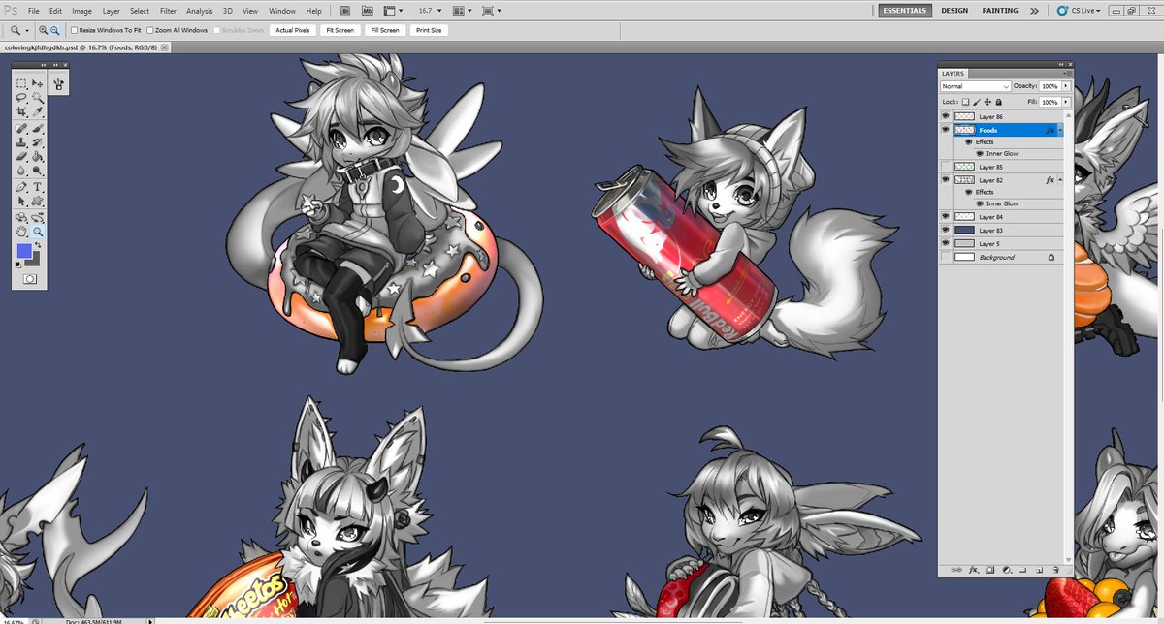Click the Print Size button
The image size is (1164, 624).
(x=428, y=29)
